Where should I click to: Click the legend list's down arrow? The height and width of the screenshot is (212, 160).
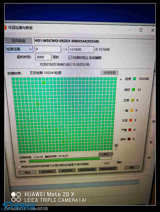pyautogui.click(x=116, y=149)
